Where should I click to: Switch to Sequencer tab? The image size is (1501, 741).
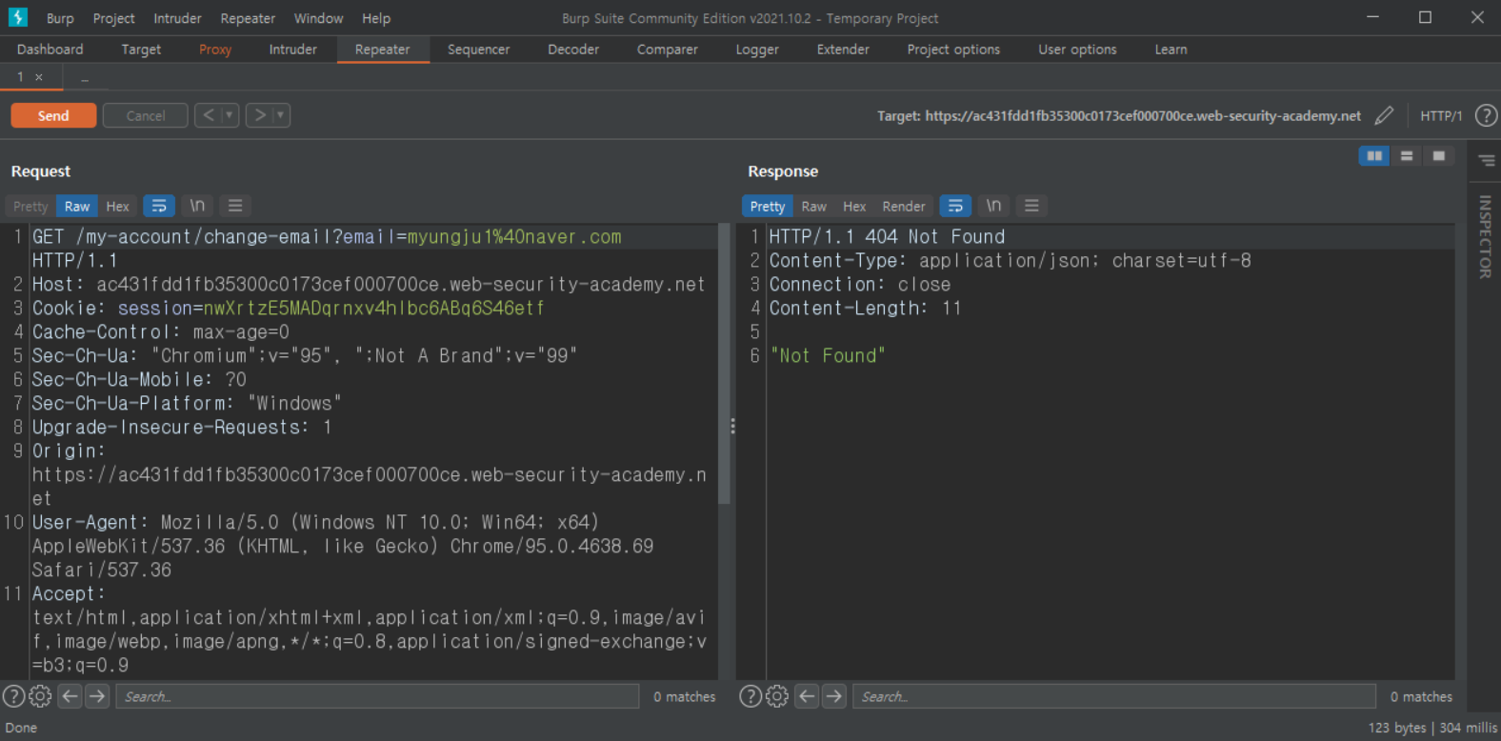(479, 50)
